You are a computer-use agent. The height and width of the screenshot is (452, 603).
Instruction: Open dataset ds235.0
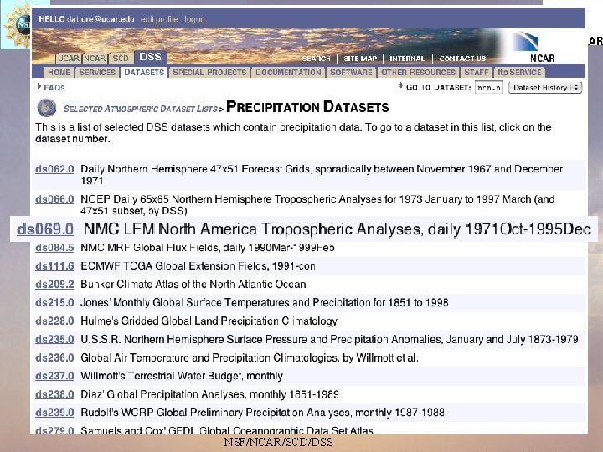(x=54, y=339)
